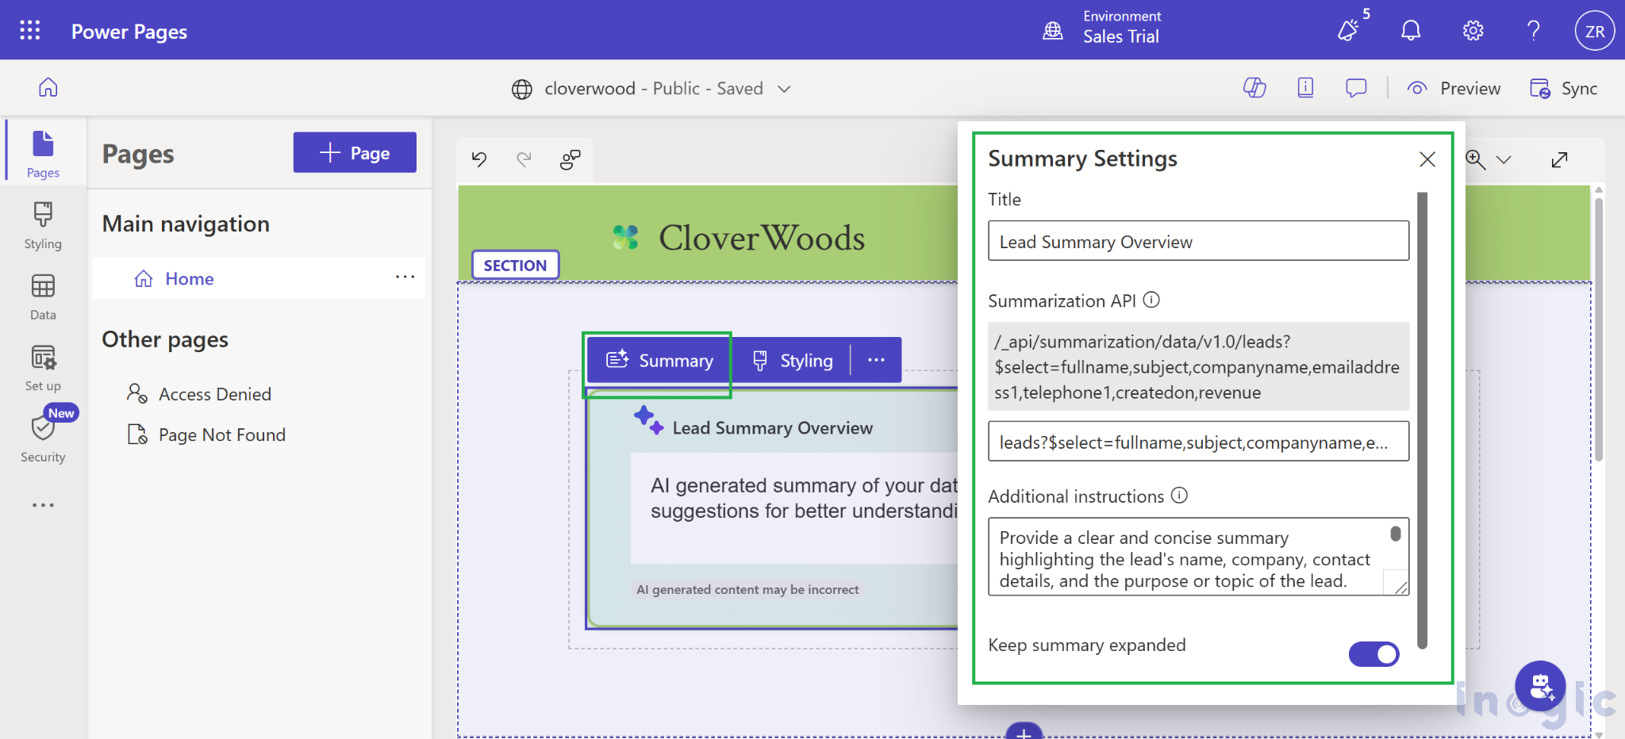
Task: Click the Summarization API info icon
Action: pos(1152,300)
